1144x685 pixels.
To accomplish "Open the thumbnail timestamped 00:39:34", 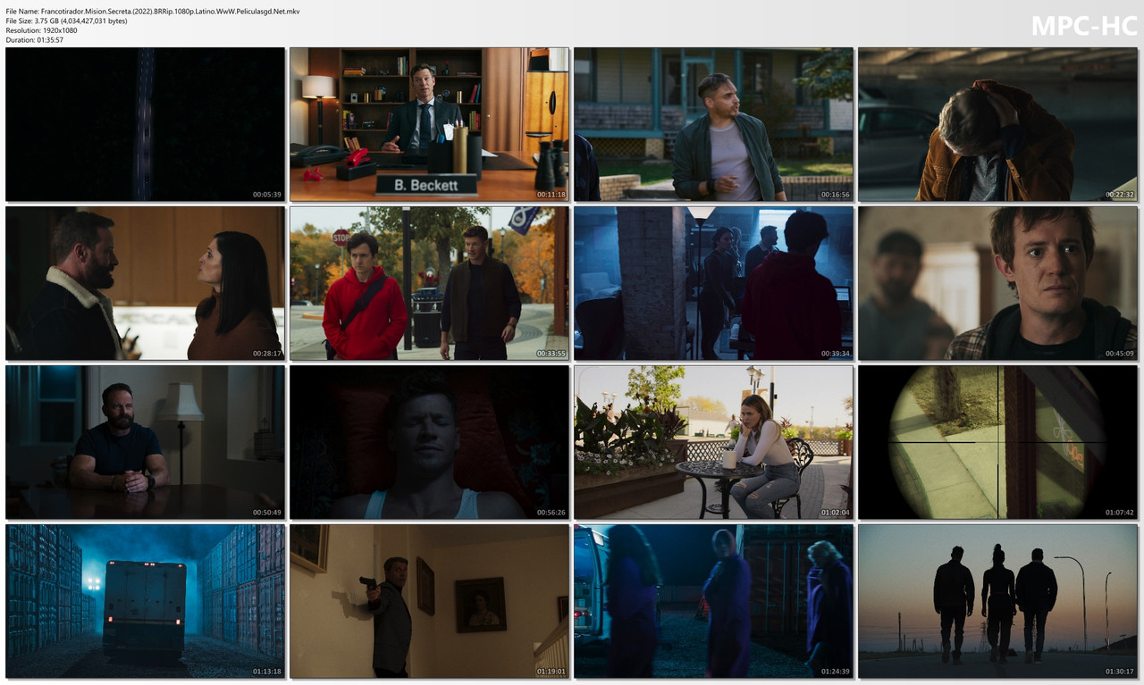I will pos(713,283).
